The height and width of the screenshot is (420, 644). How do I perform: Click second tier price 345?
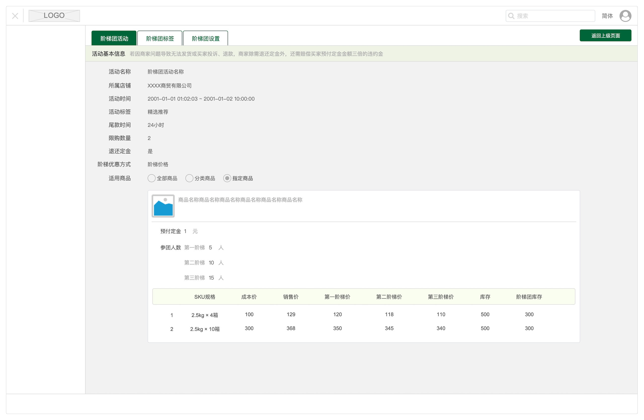click(x=389, y=328)
